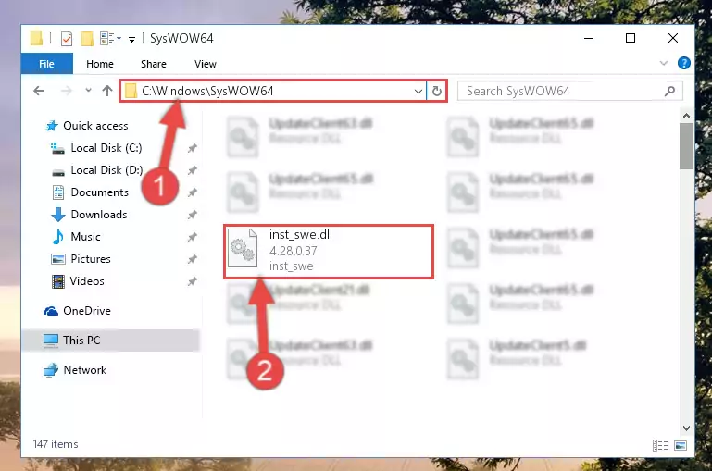
Task: Switch to the Home ribbon tab
Action: (x=100, y=64)
